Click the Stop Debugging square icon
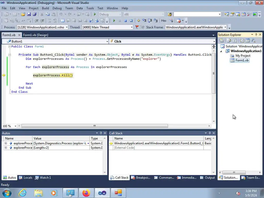 (x=126, y=21)
